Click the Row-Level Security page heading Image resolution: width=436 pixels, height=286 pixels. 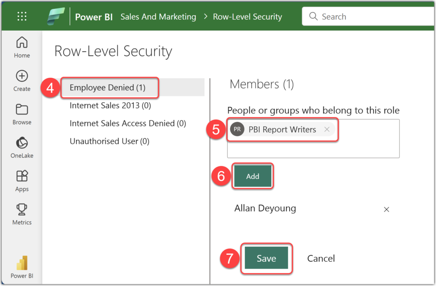113,51
